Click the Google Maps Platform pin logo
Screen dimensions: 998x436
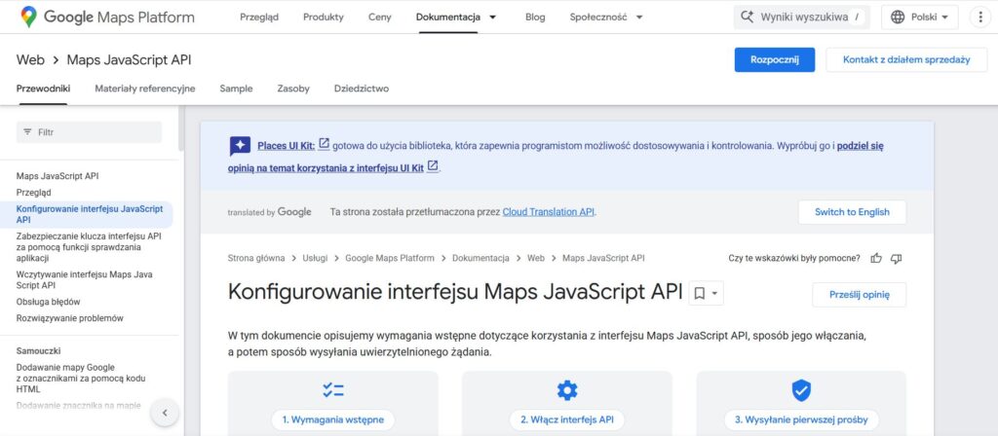click(28, 18)
